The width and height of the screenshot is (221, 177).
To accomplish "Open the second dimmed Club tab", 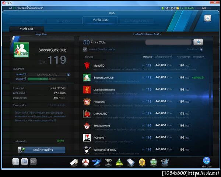I will 64,21.
